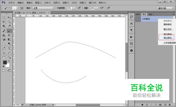The width and height of the screenshot is (176, 107).
Task: Delete current path trash icon
Action: 170,105
